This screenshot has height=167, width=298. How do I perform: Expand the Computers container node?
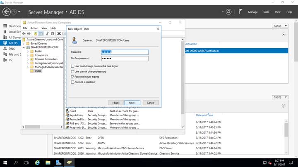pyautogui.click(x=28, y=55)
